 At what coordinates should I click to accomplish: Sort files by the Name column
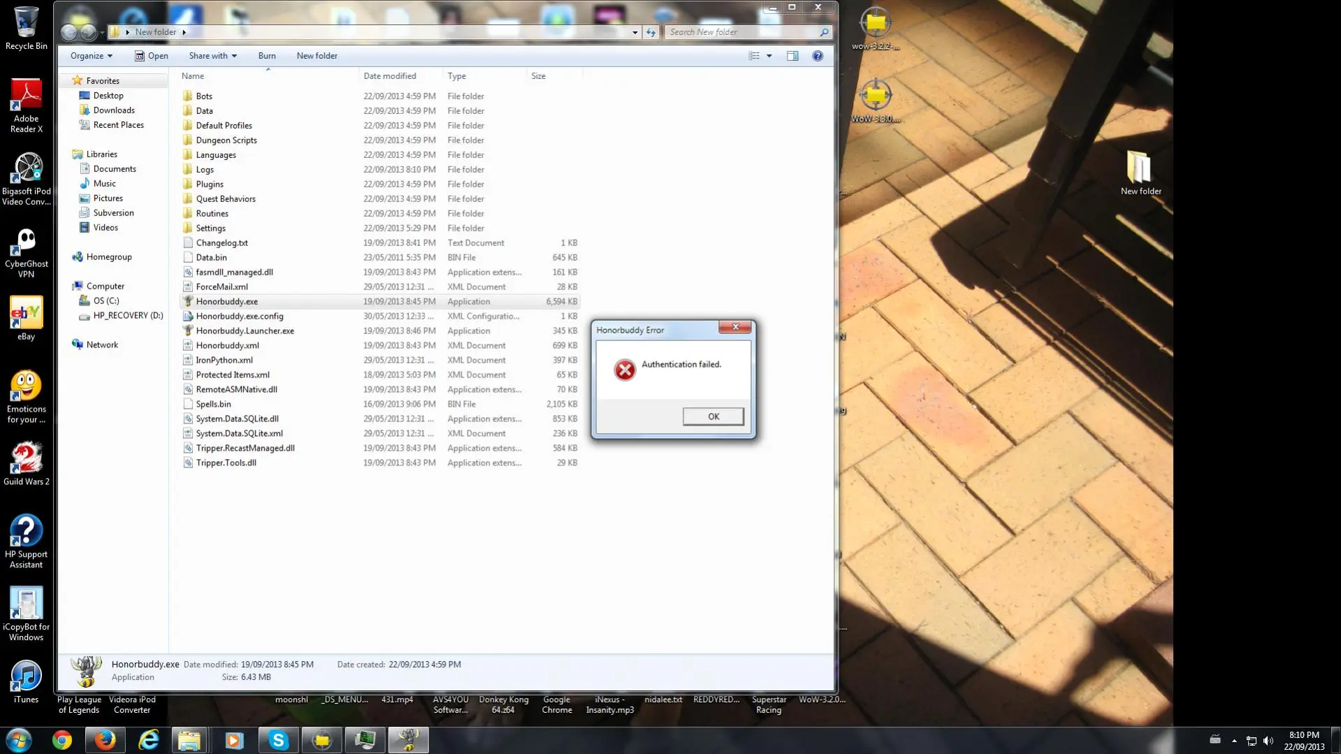point(268,76)
